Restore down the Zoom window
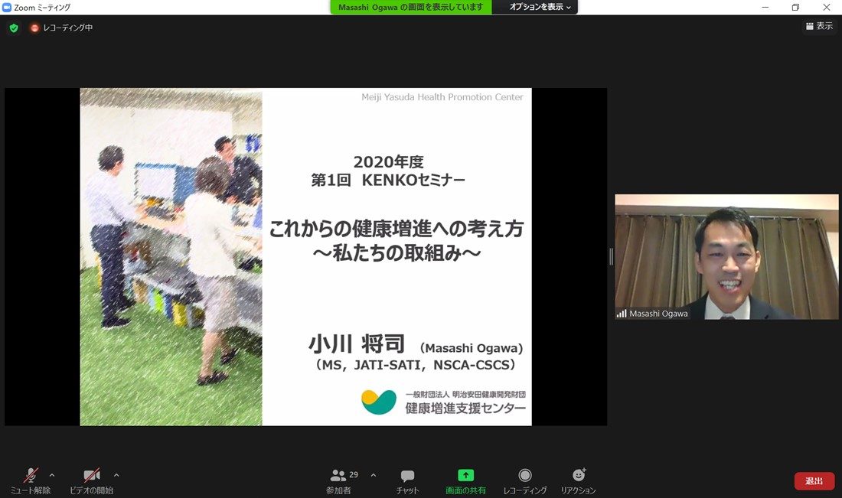Image resolution: width=842 pixels, height=498 pixels. tap(796, 7)
